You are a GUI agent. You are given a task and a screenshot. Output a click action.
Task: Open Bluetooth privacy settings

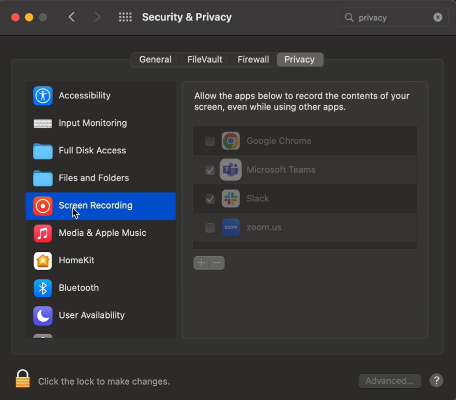(x=78, y=288)
